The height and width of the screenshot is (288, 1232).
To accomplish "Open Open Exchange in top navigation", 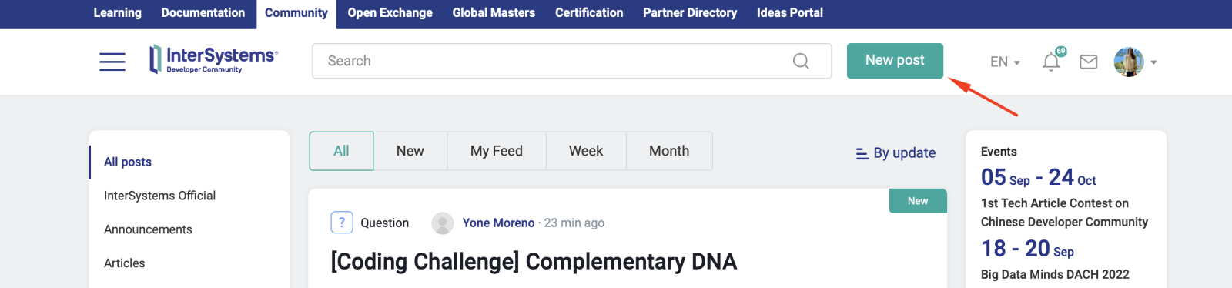I will (x=390, y=13).
